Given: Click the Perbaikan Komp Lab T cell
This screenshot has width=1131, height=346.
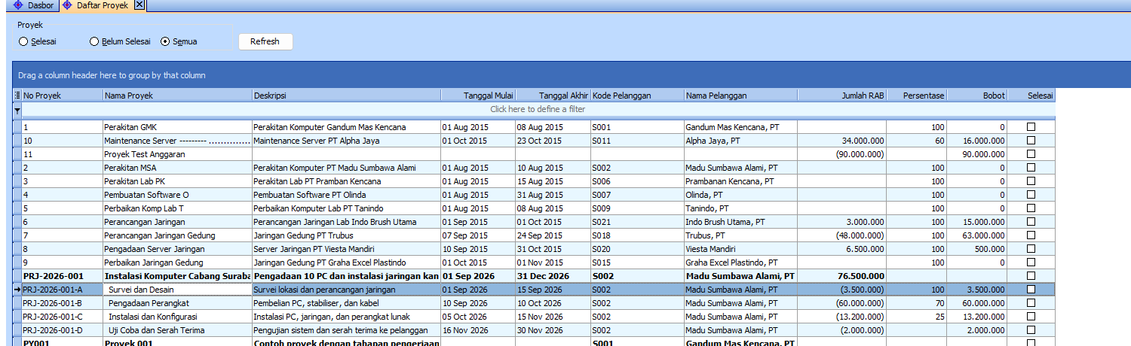Looking at the screenshot, I should [x=177, y=208].
